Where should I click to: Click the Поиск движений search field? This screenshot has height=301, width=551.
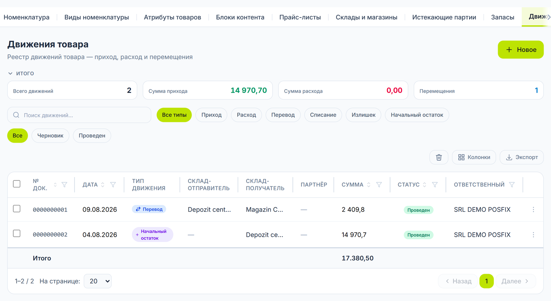pyautogui.click(x=79, y=115)
